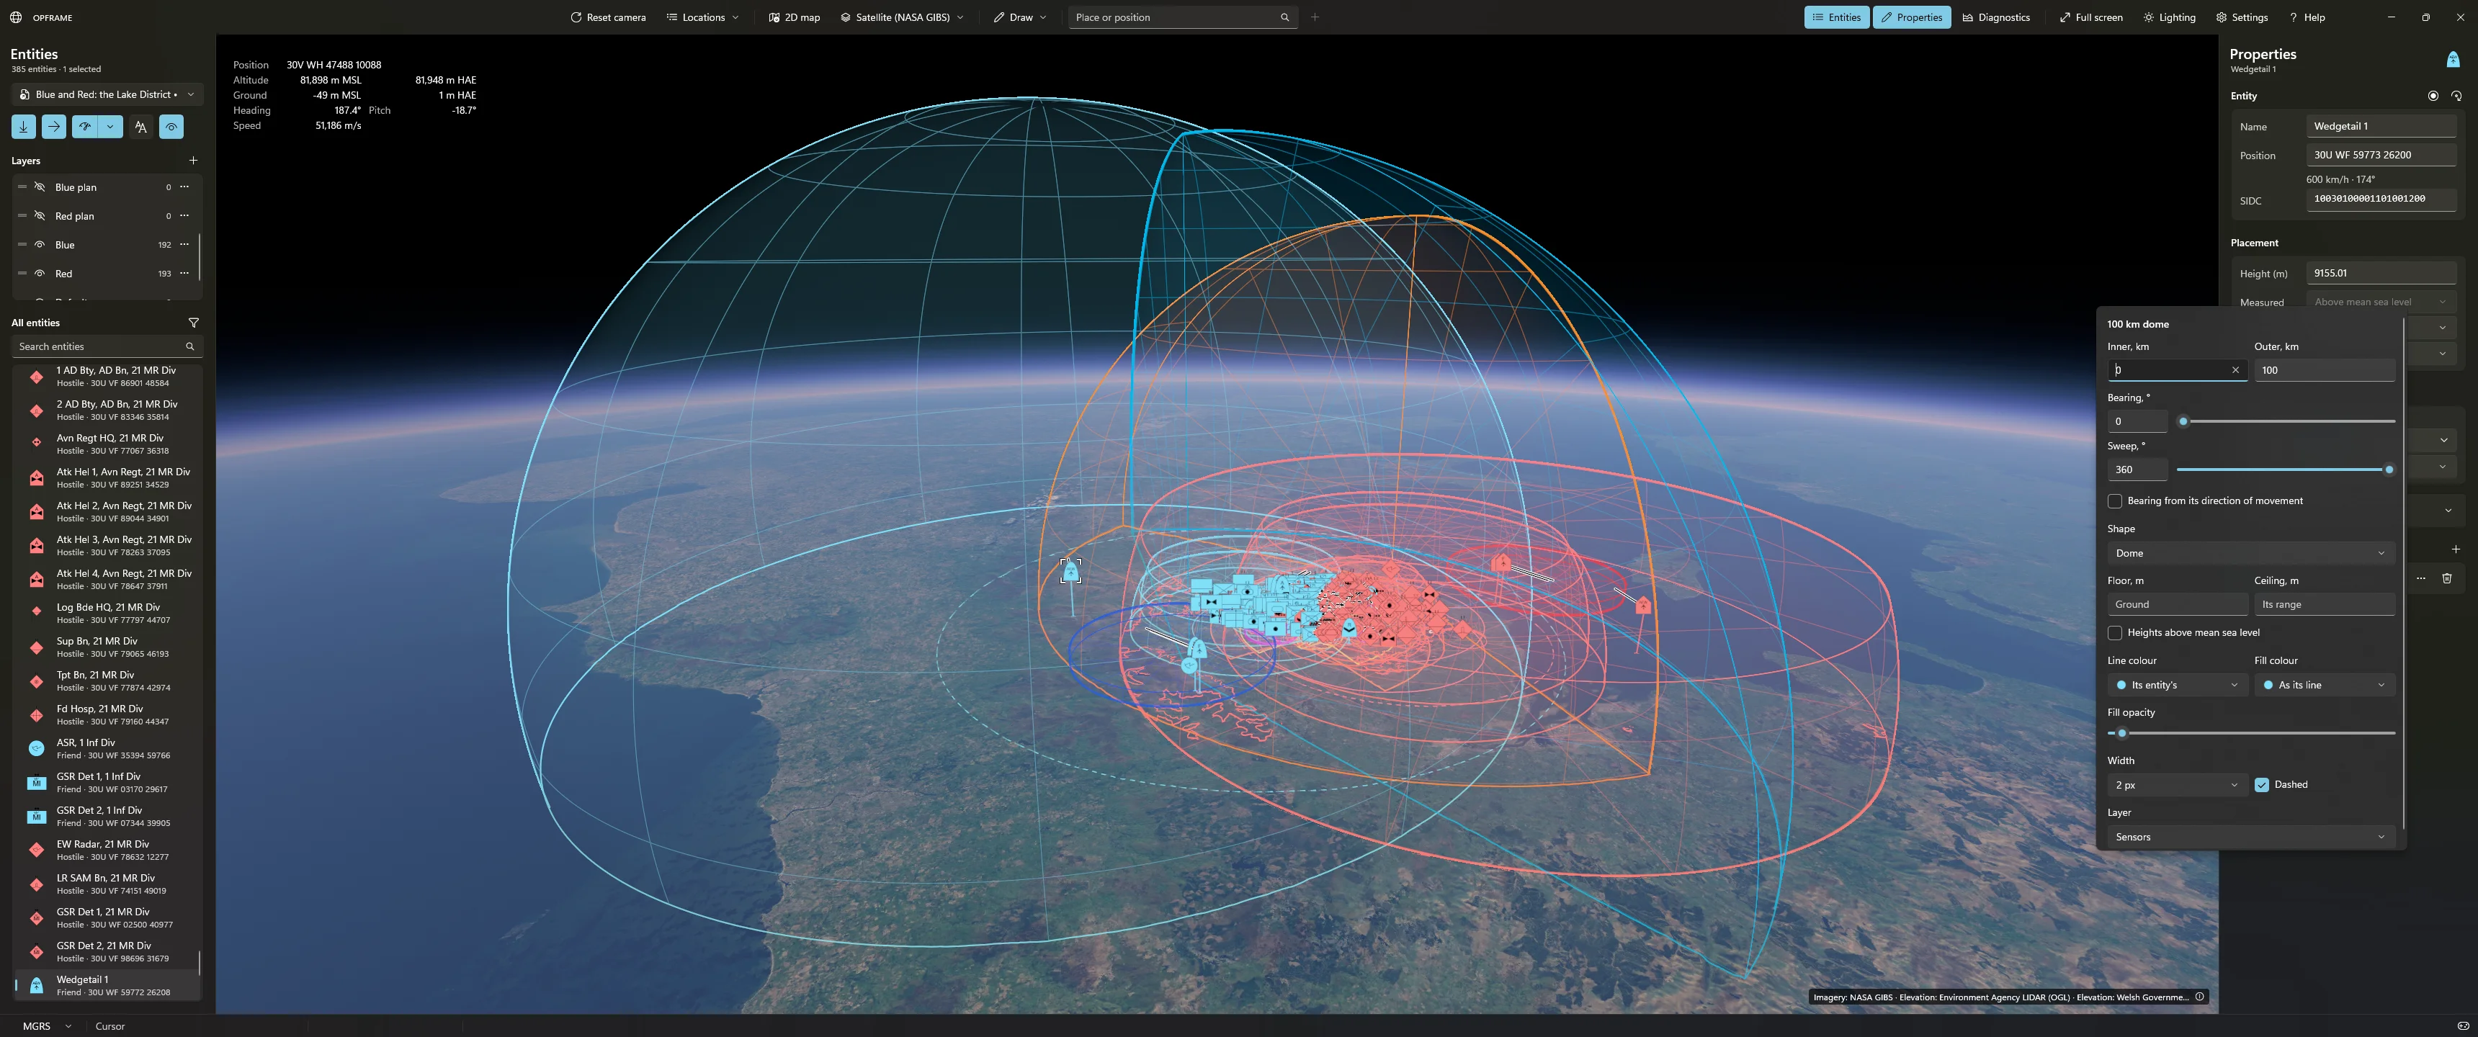This screenshot has height=1037, width=2478.
Task: Click the right-arrow toolbar button under Entities
Action: (54, 127)
